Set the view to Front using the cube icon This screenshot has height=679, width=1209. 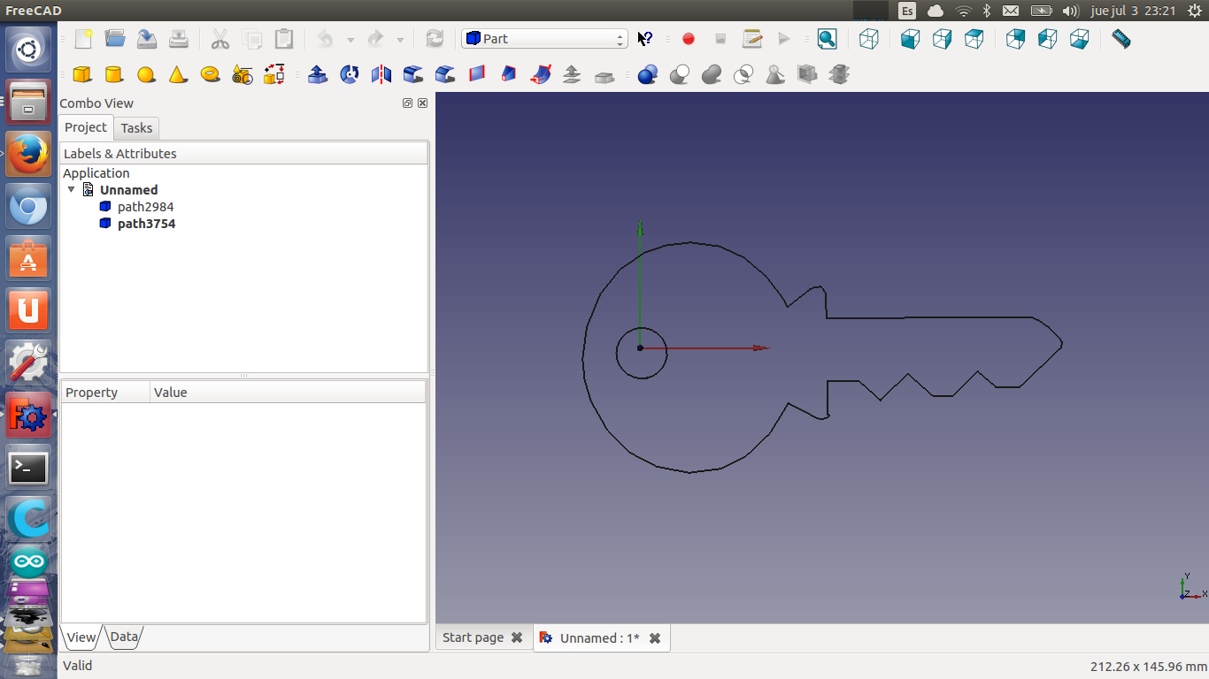coord(910,39)
